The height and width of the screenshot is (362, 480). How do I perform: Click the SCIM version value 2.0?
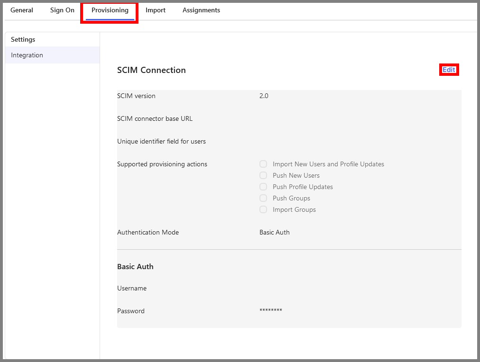(x=264, y=96)
